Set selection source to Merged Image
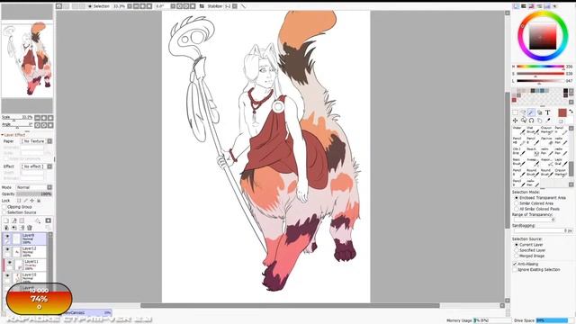Viewport: 576px width, 324px height. tap(516, 256)
